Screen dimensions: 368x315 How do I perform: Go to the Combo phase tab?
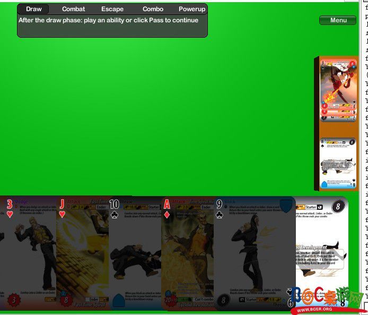(153, 9)
